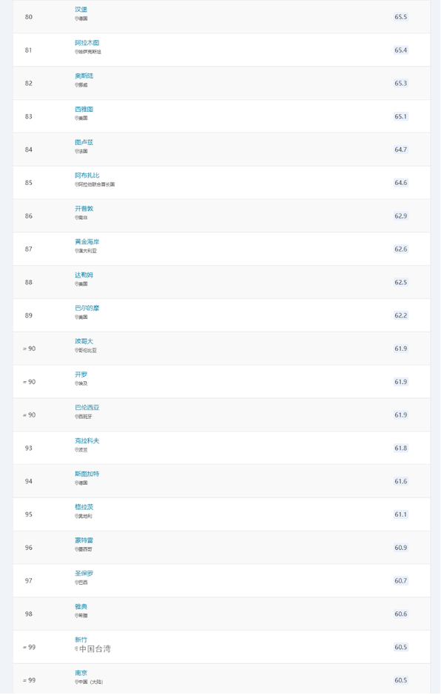Screen dimensions: 441x695
Task: Click the location pin icon under 南京
Action: (76, 682)
